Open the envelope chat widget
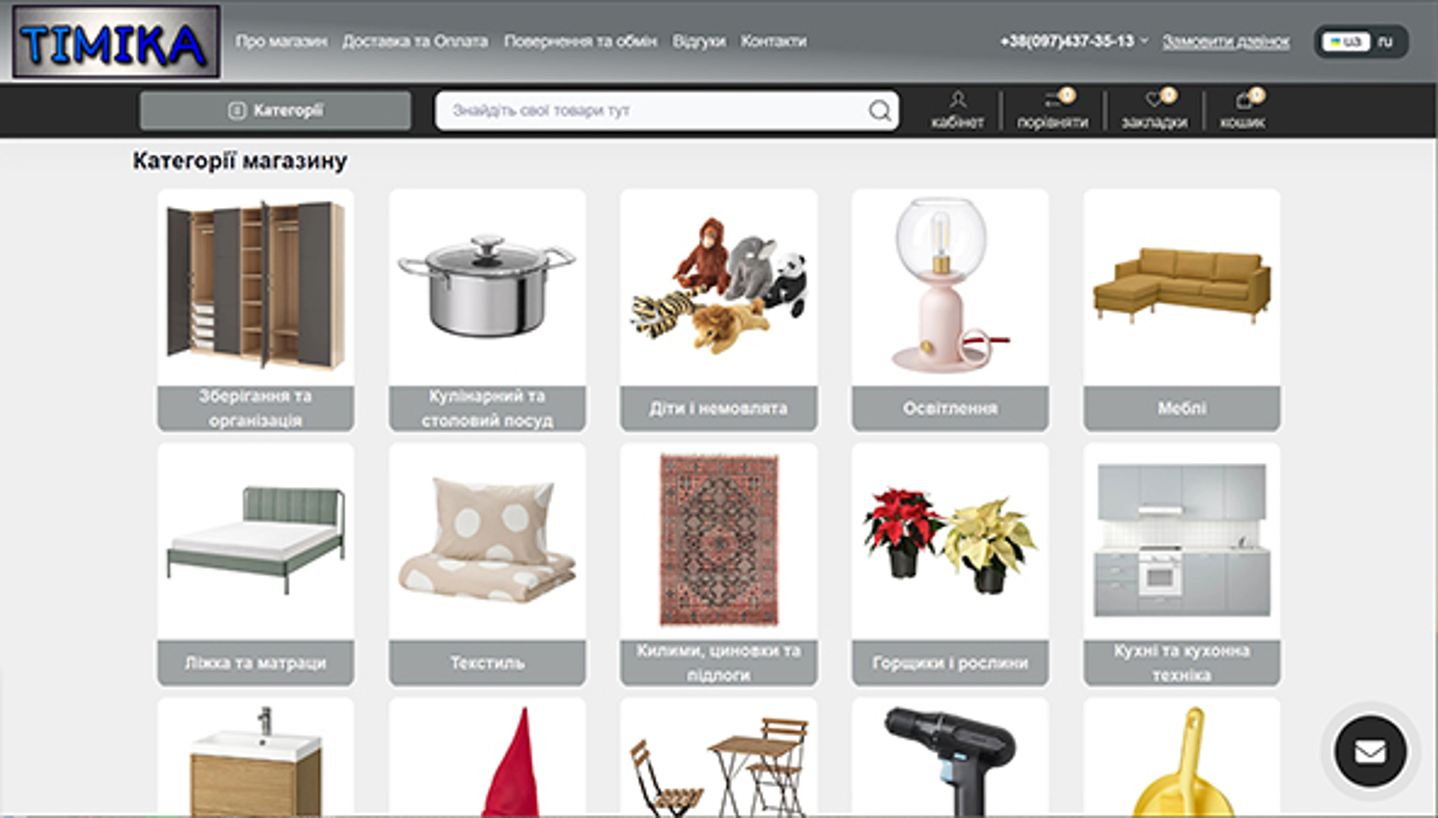The image size is (1438, 818). point(1371,751)
